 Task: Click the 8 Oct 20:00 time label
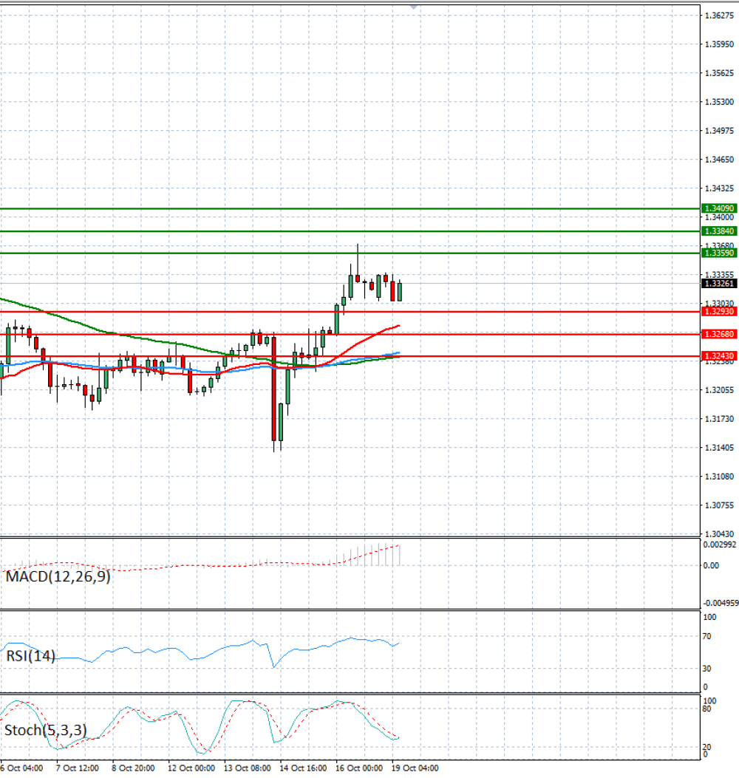133,768
